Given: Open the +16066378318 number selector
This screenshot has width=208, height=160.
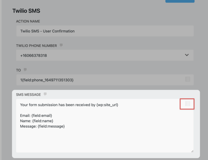Looking at the screenshot, I should 104,55.
